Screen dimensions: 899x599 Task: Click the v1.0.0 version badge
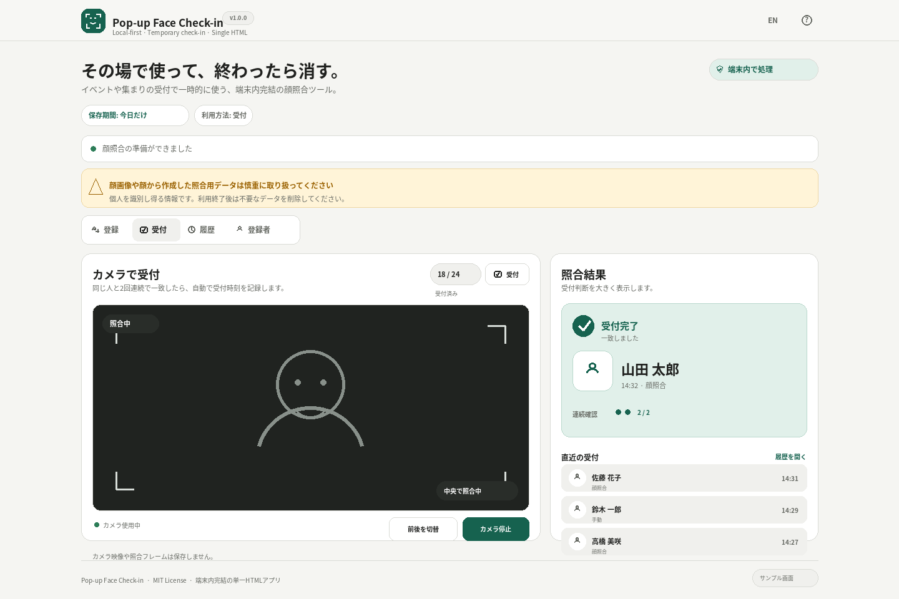(238, 18)
